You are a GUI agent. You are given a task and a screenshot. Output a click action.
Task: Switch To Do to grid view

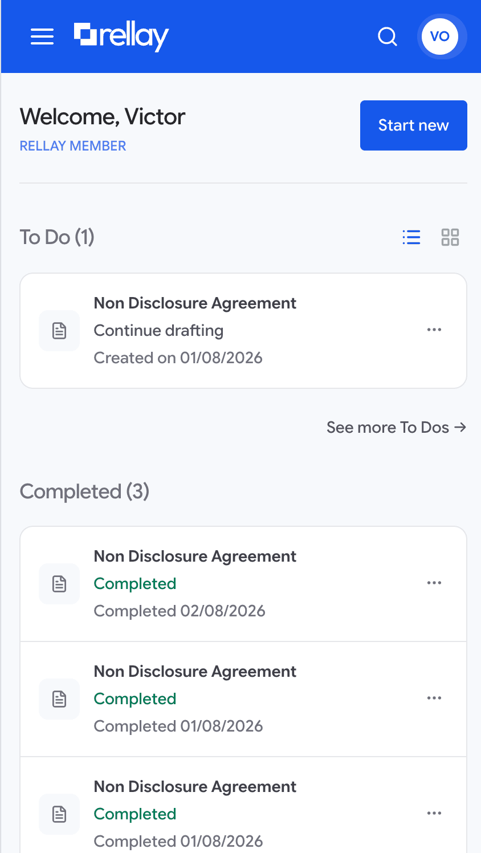coord(450,237)
